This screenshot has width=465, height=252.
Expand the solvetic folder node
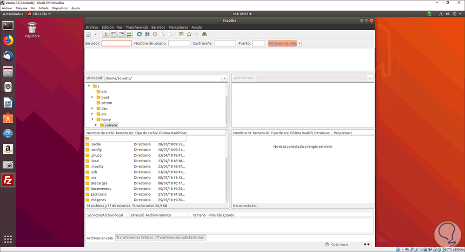click(96, 125)
